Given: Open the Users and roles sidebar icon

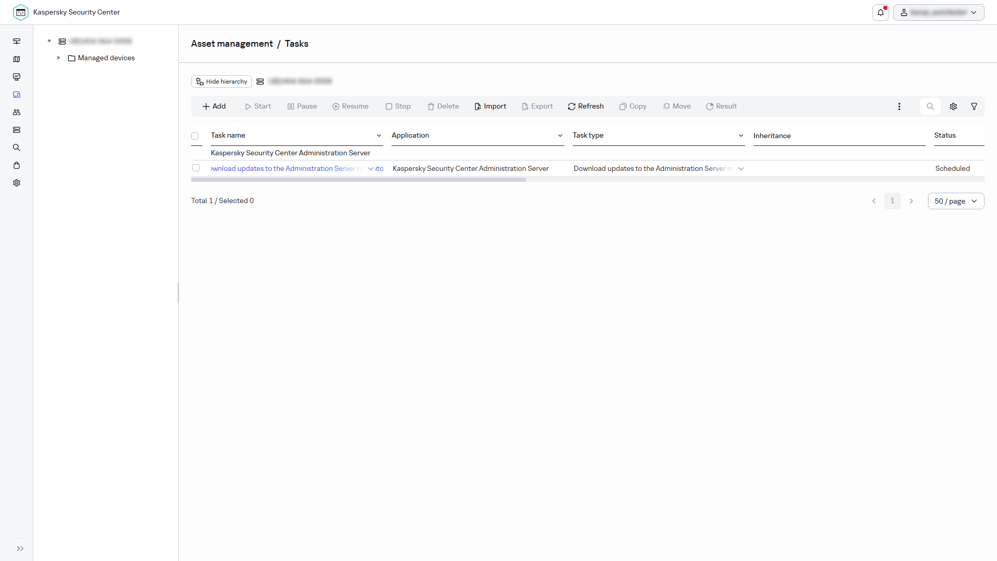Looking at the screenshot, I should (x=17, y=112).
